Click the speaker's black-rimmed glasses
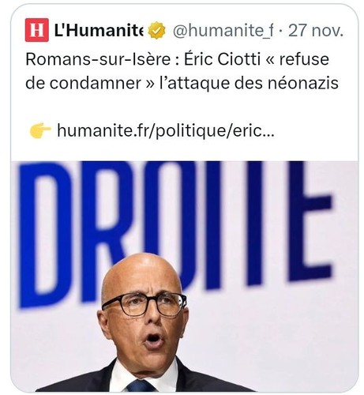Image resolution: width=364 pixels, height=395 pixels. tap(144, 304)
